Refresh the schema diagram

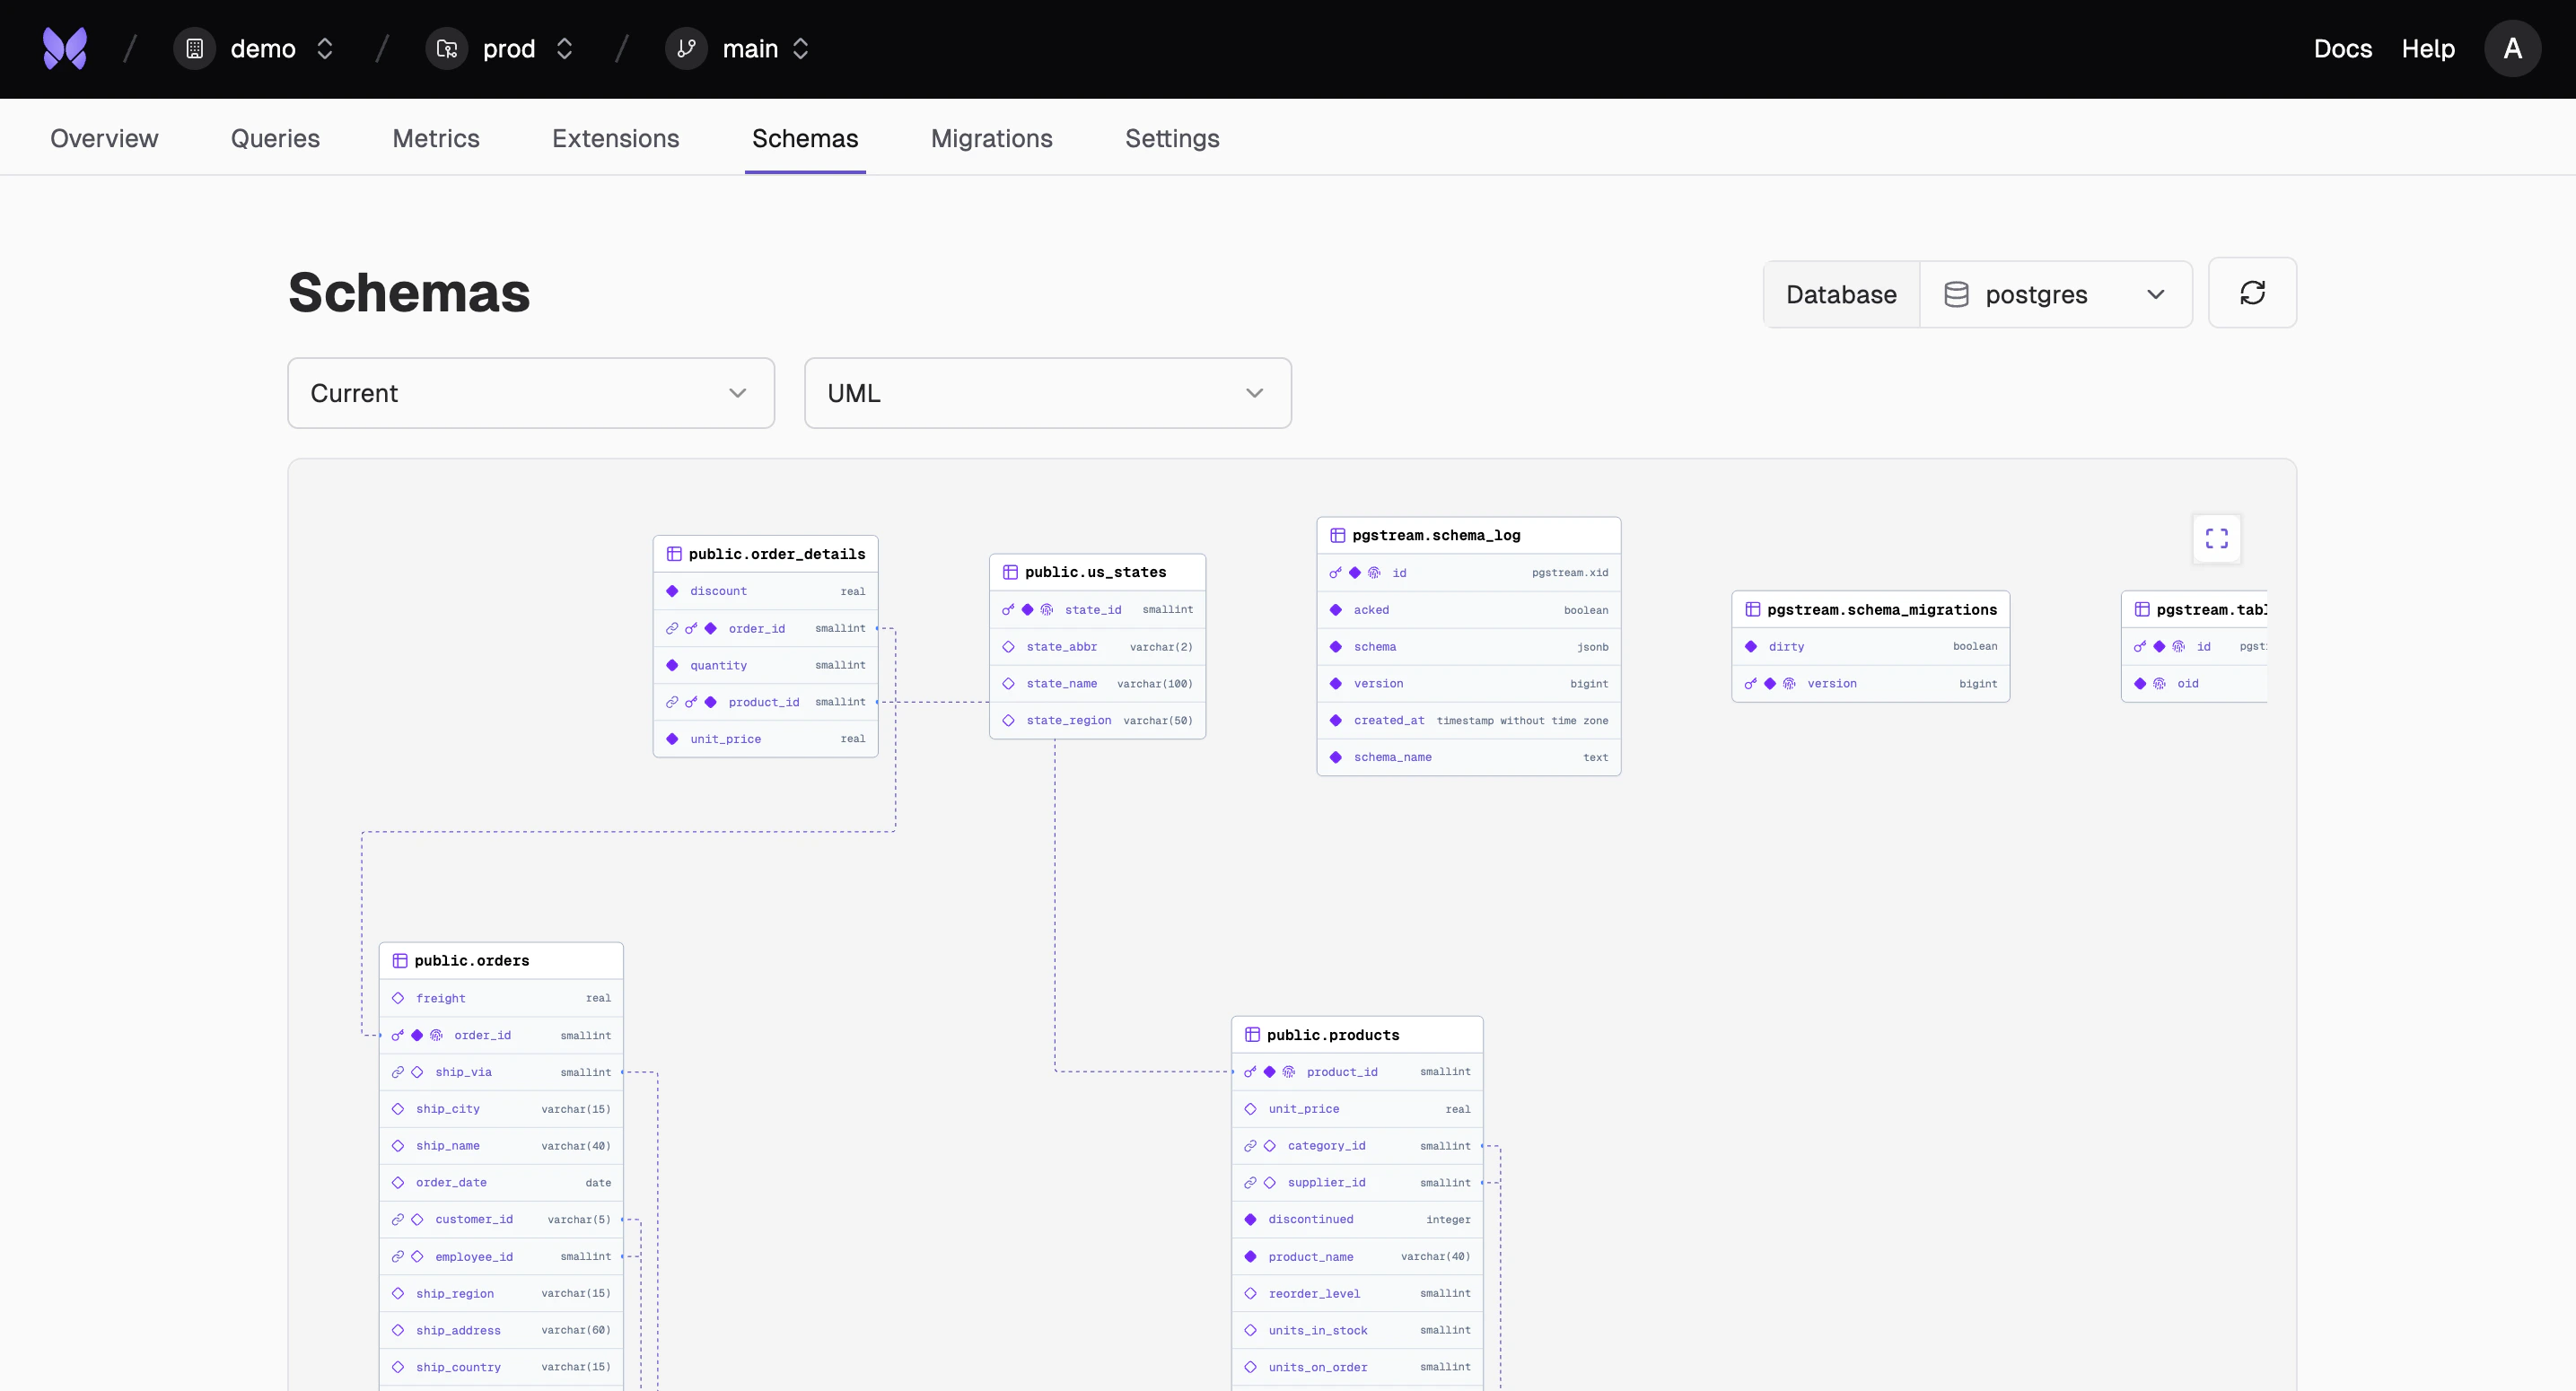(x=2252, y=293)
